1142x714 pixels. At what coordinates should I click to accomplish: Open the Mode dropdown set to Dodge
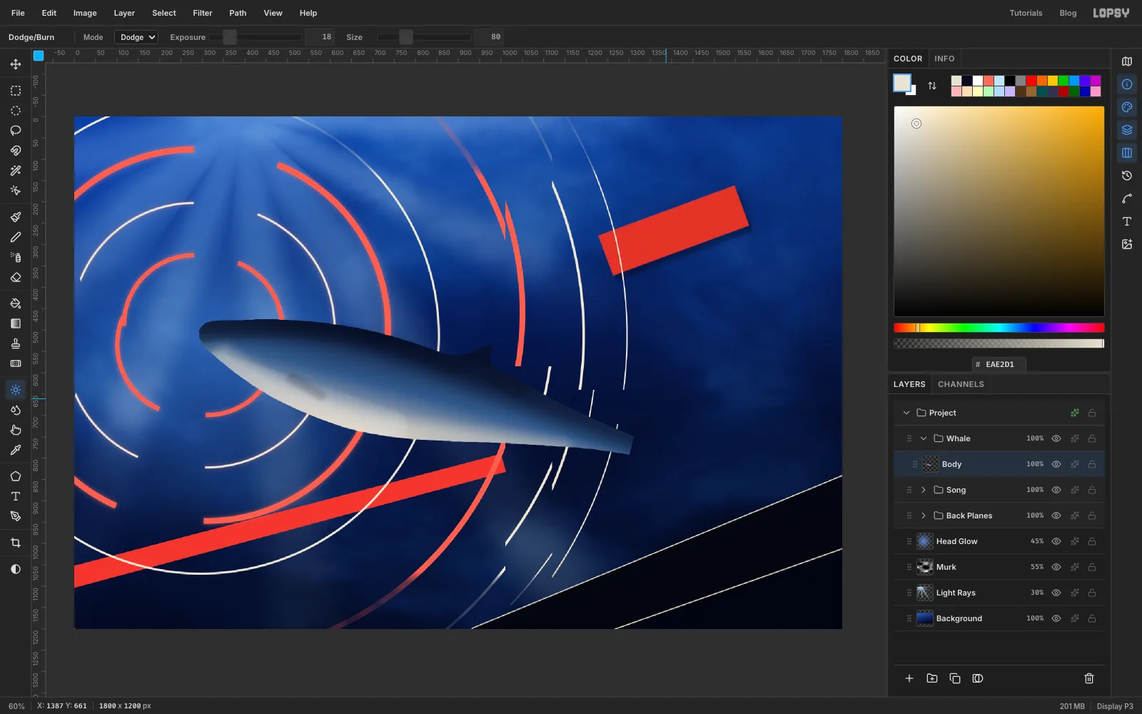tap(136, 37)
